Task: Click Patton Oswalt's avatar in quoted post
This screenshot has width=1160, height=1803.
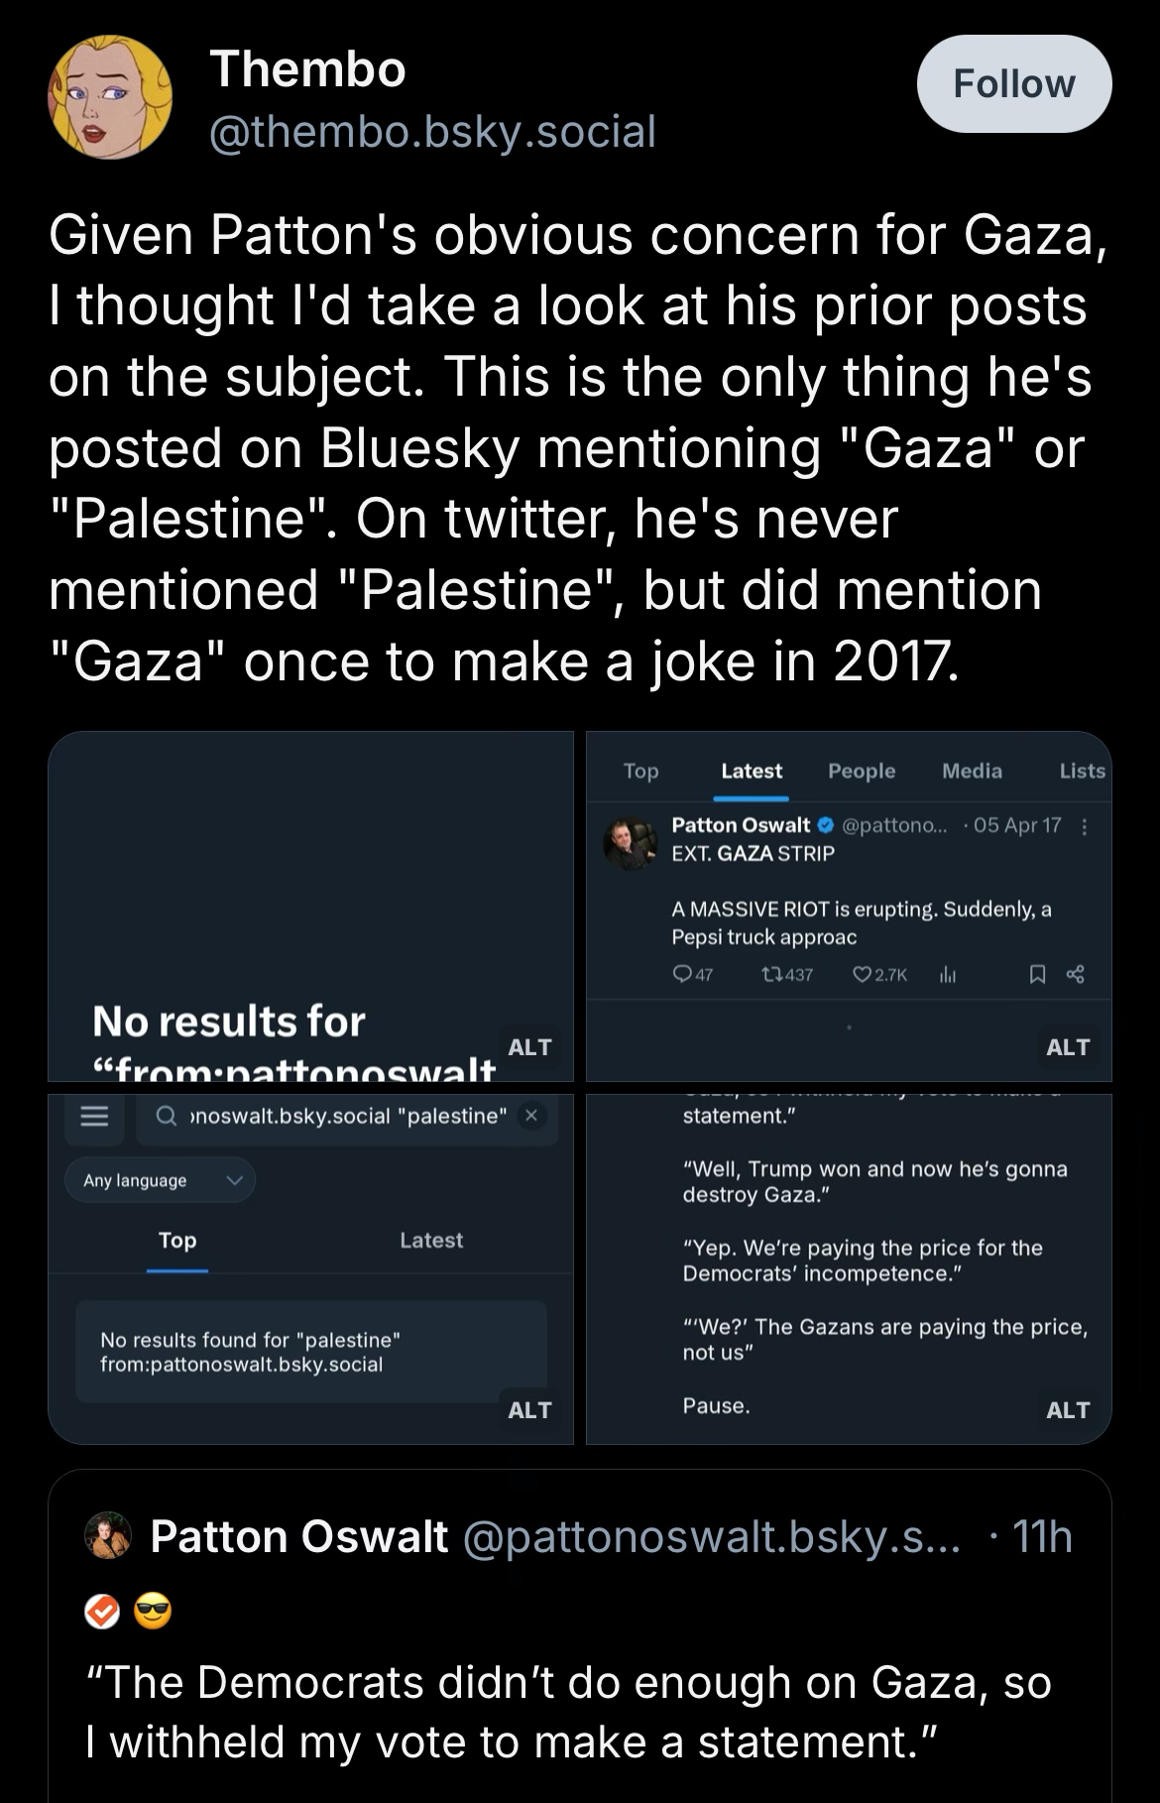Action: (x=109, y=1536)
